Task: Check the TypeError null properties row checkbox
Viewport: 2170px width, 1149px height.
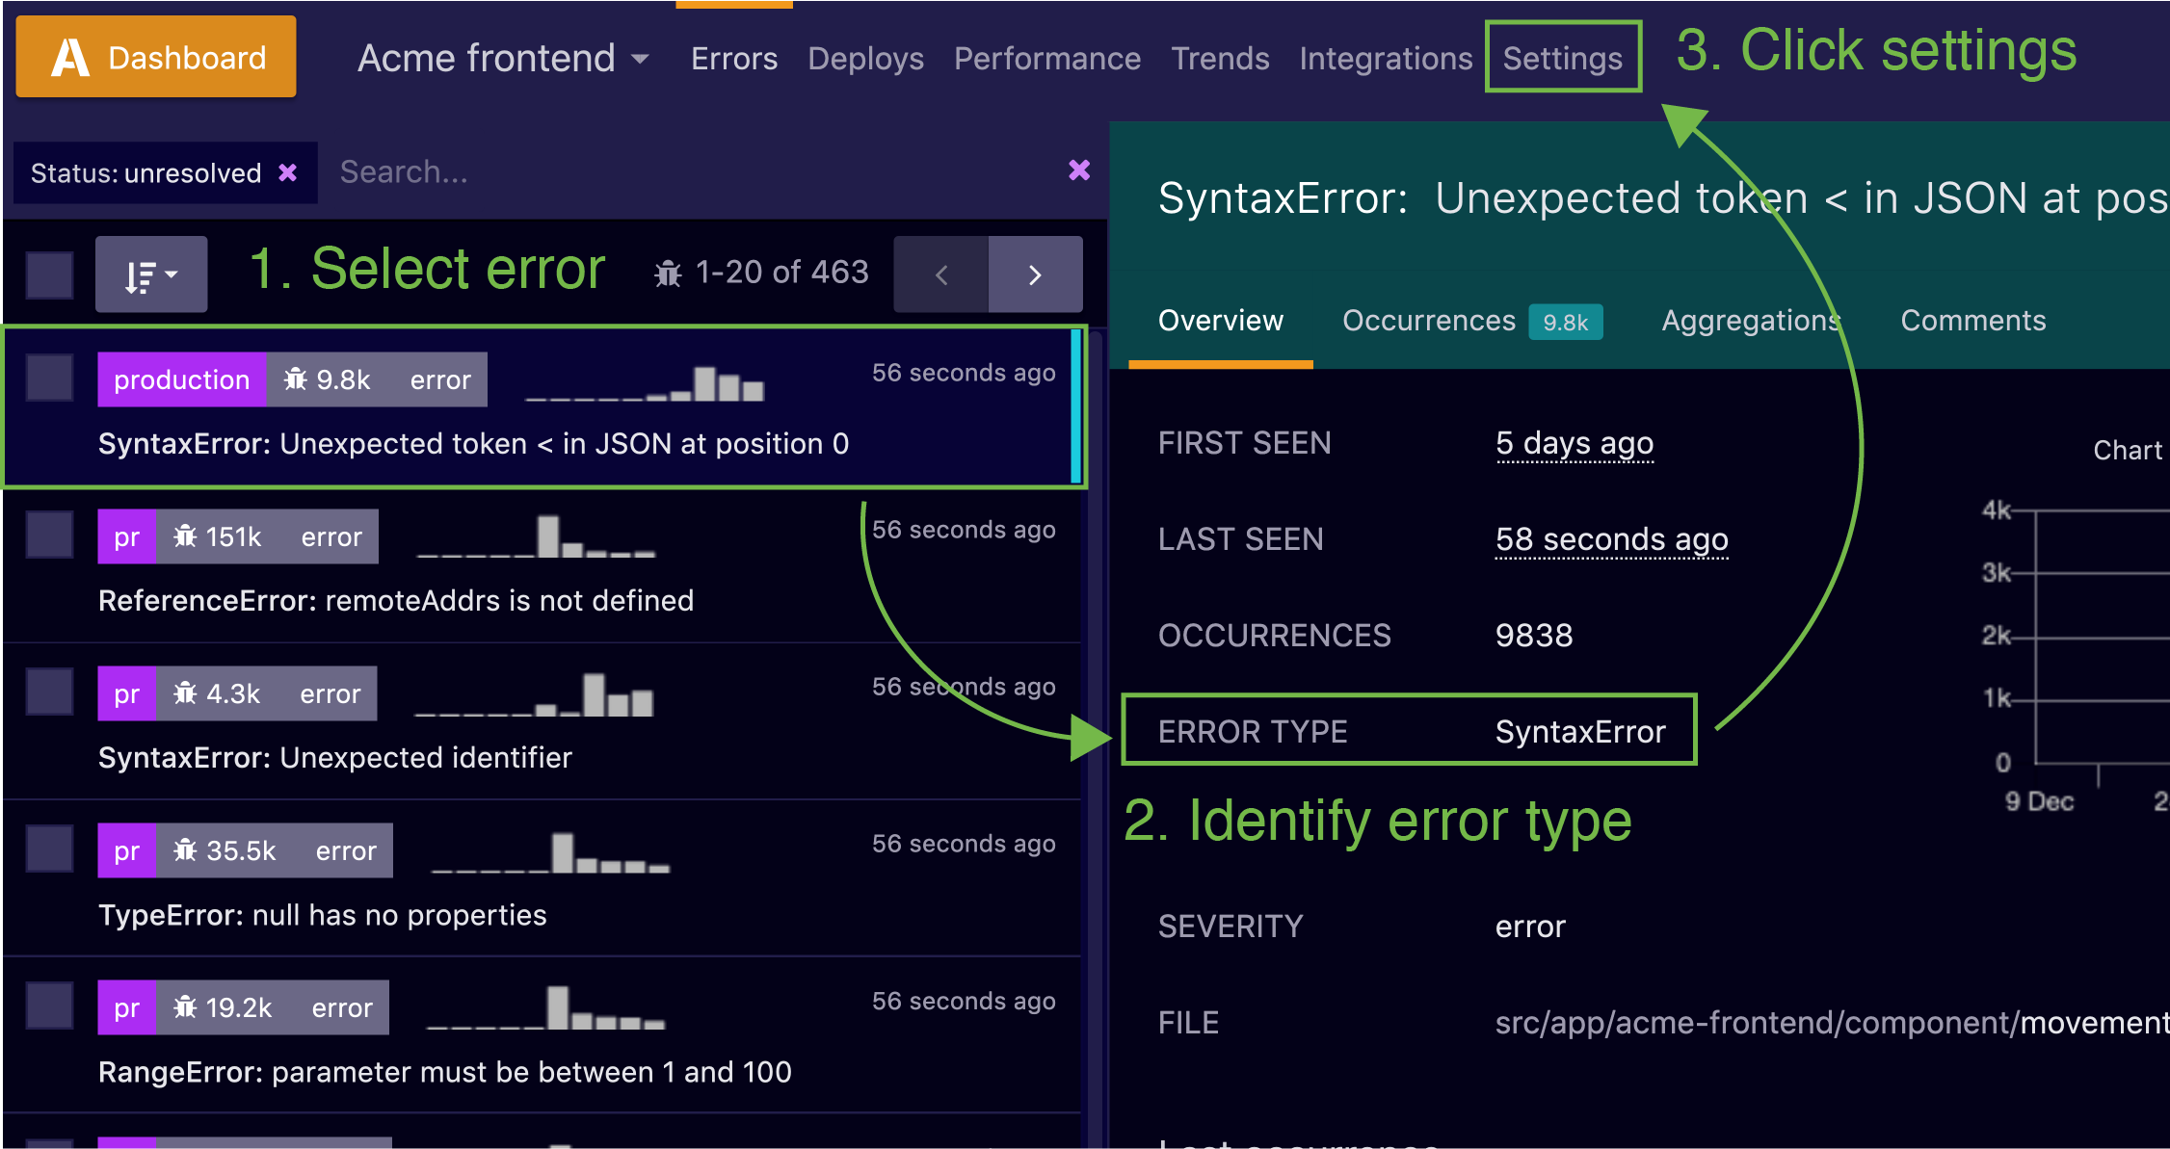Action: [x=50, y=848]
